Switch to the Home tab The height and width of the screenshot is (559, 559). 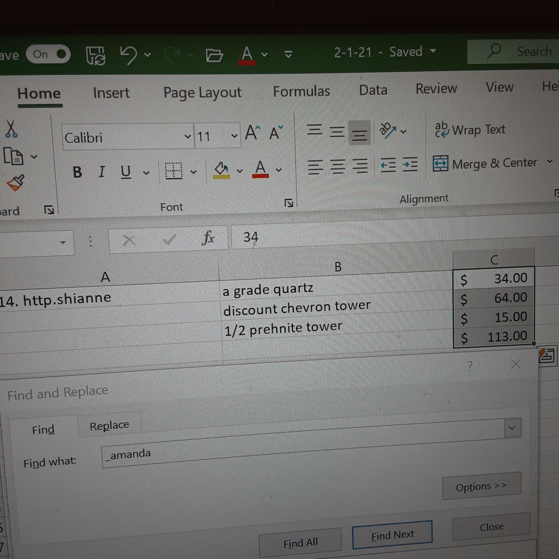tap(39, 94)
